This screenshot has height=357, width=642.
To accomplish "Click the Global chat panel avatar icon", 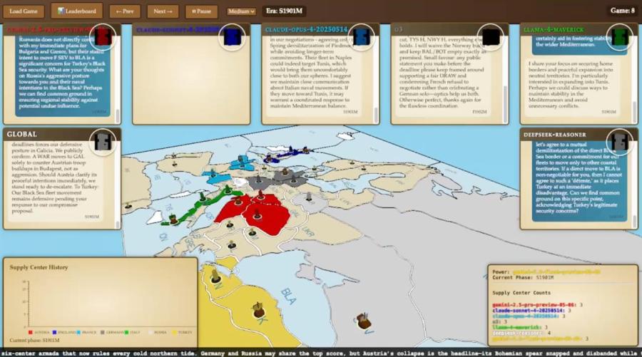I will pos(103,140).
